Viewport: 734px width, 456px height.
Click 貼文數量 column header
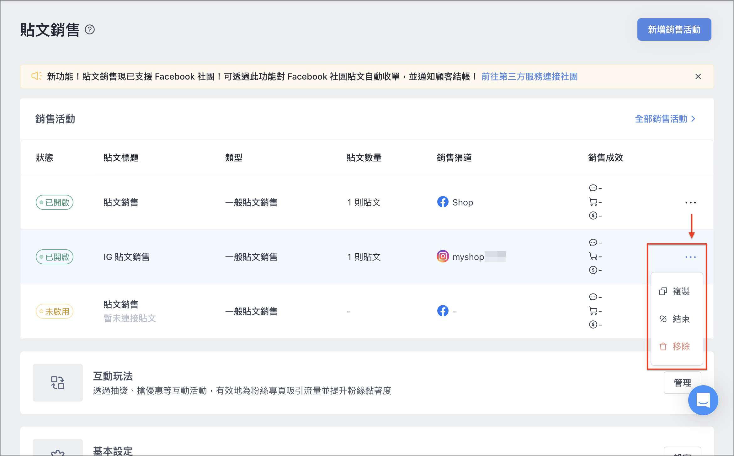pyautogui.click(x=364, y=158)
